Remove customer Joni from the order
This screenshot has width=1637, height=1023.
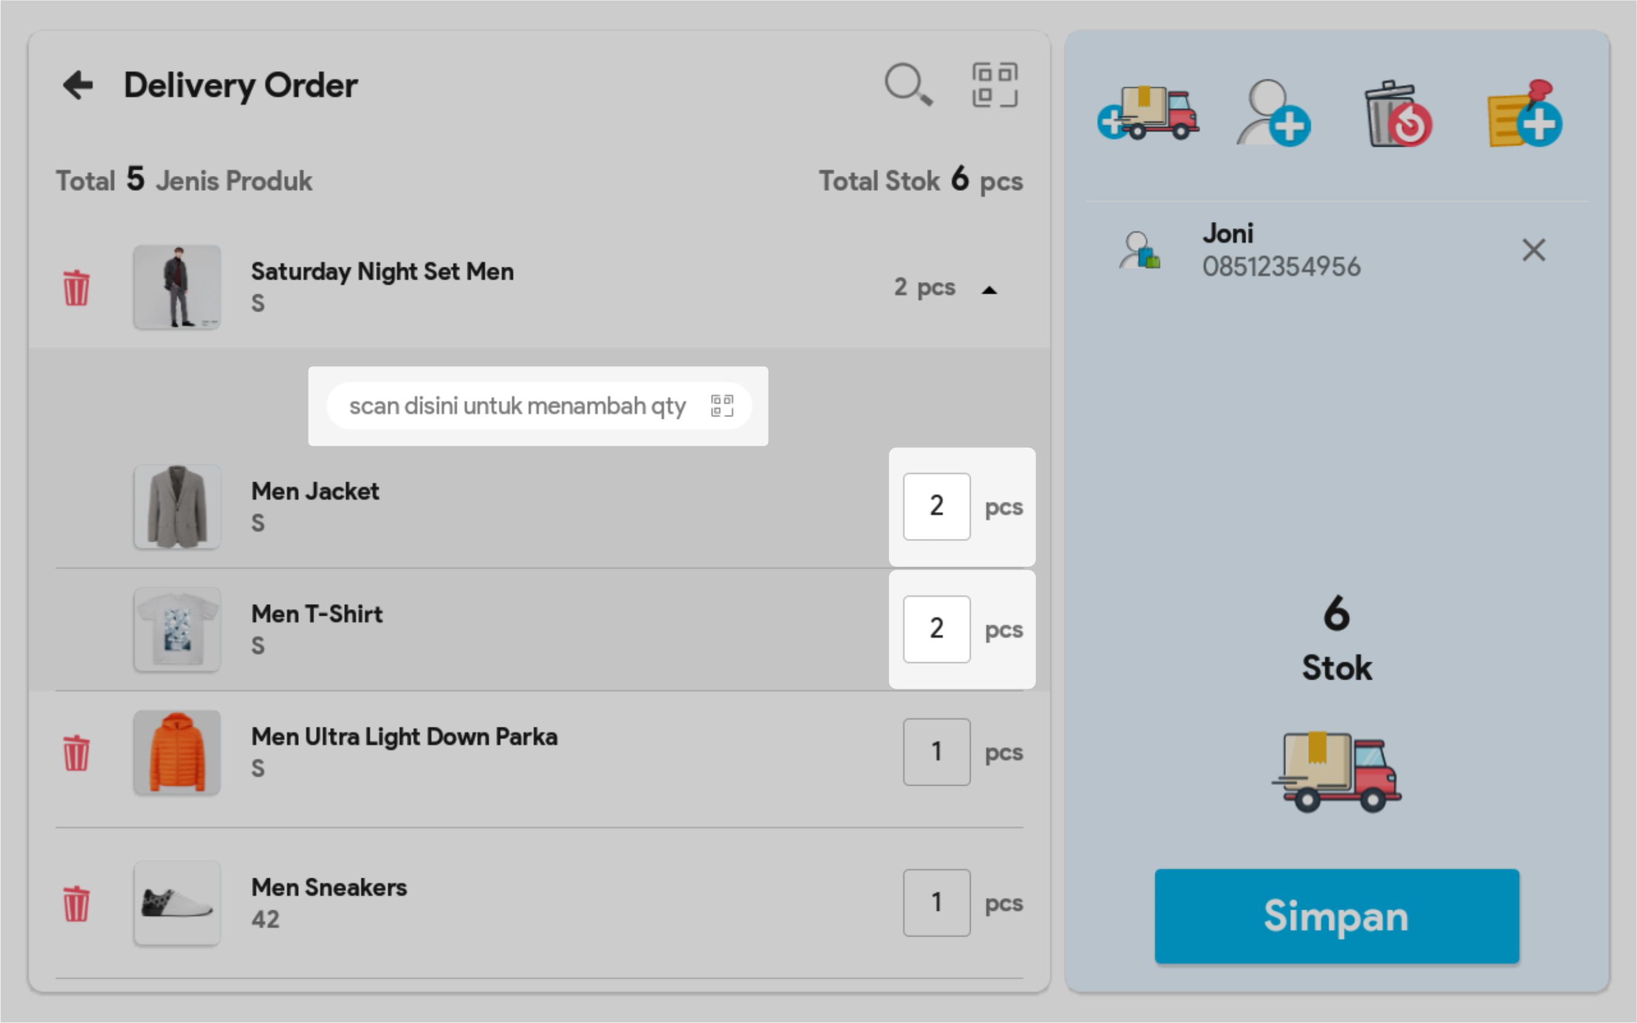coord(1533,250)
